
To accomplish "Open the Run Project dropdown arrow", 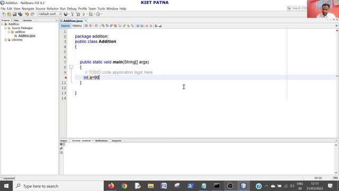I will click(87, 14).
